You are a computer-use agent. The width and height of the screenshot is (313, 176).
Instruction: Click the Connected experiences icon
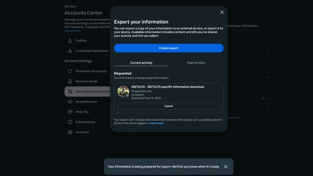pos(70,51)
